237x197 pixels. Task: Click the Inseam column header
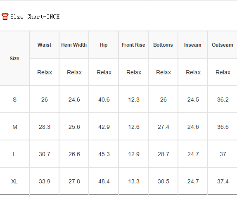(193, 45)
